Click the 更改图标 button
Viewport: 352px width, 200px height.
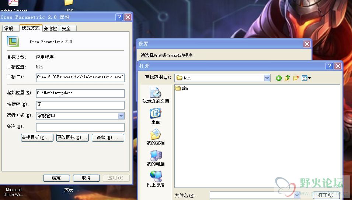[x=73, y=137]
